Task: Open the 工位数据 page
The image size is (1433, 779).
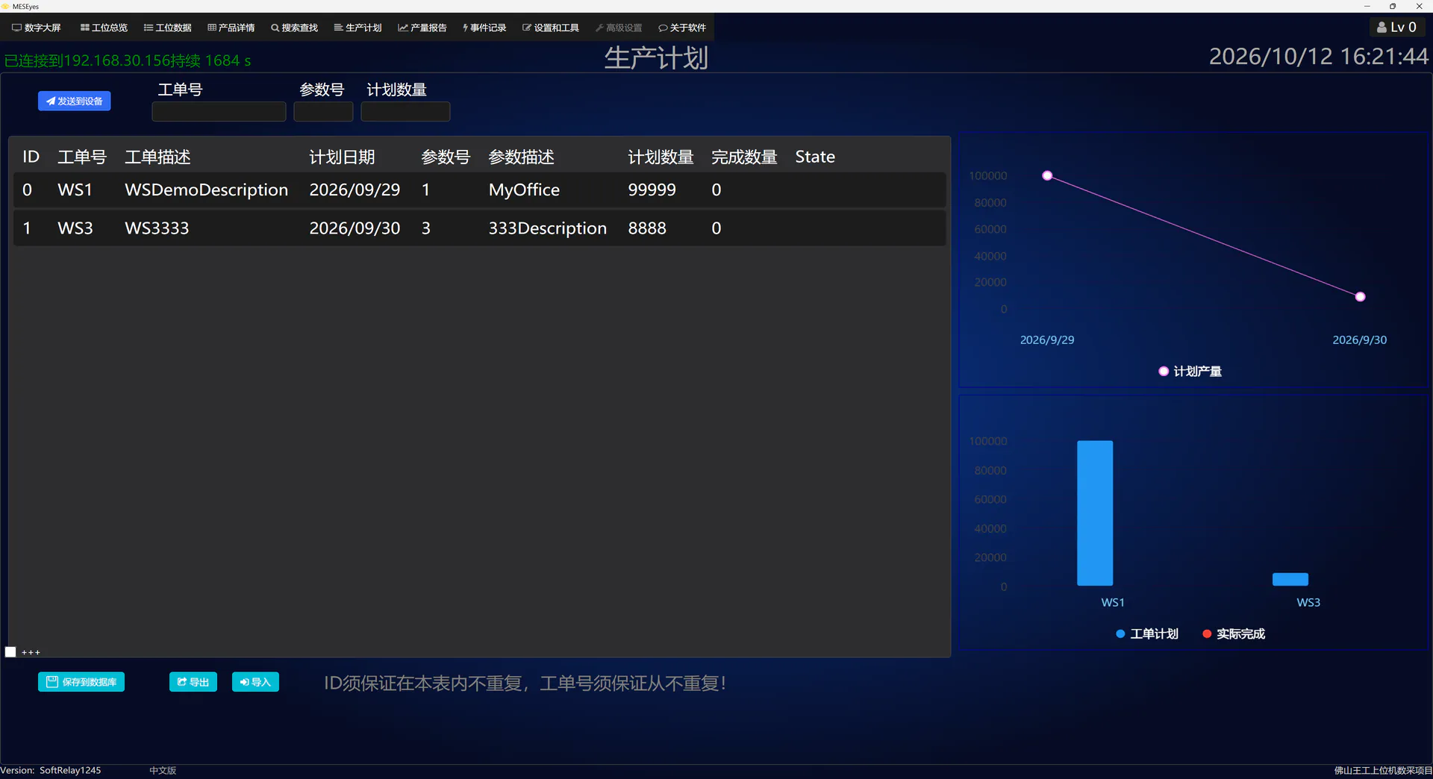Action: [x=168, y=28]
